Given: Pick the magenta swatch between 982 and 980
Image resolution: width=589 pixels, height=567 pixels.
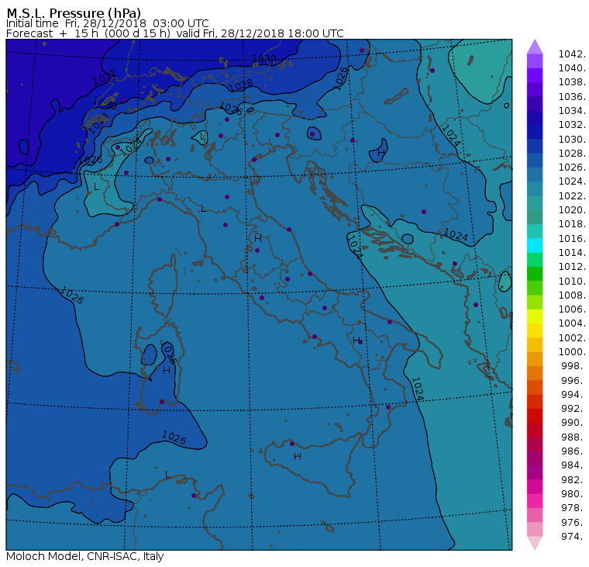Looking at the screenshot, I should 535,486.
